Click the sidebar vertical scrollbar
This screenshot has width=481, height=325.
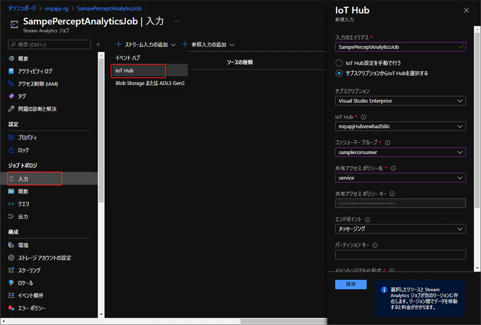pyautogui.click(x=101, y=131)
